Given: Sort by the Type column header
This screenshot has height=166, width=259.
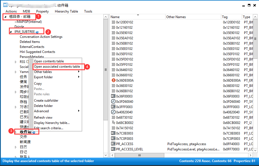Looking at the screenshot, I should coord(247,17).
